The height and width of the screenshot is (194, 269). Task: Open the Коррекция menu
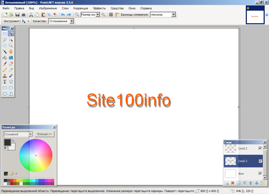click(80, 8)
